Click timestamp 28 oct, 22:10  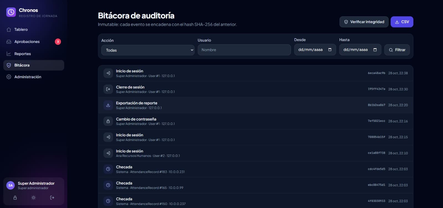pos(398,153)
